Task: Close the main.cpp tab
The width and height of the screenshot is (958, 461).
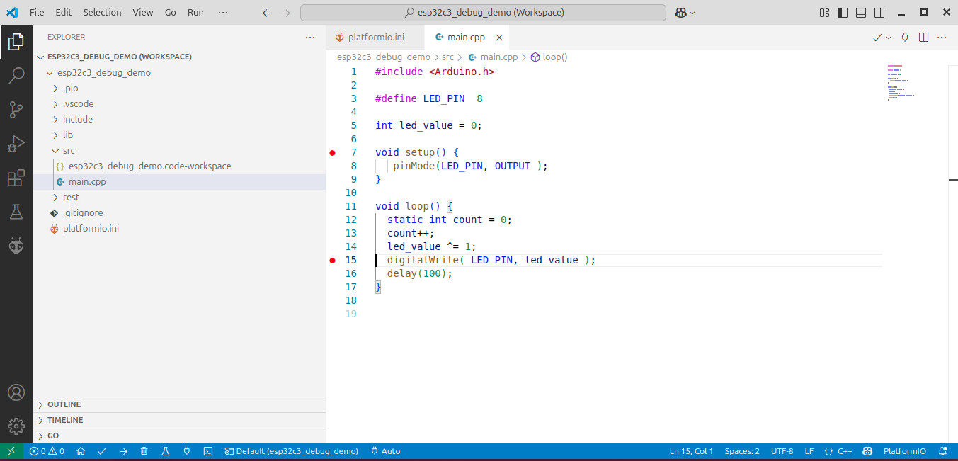Action: click(500, 38)
